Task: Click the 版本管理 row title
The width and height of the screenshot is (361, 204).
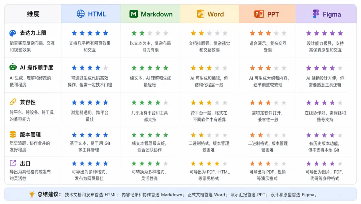Action: coord(30,134)
